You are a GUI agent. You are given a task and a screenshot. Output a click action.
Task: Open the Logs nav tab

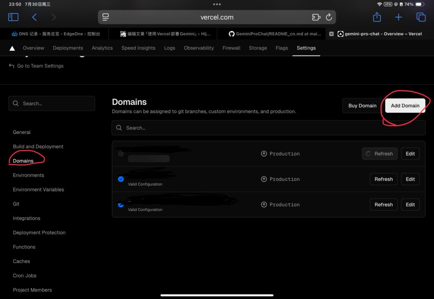(170, 48)
